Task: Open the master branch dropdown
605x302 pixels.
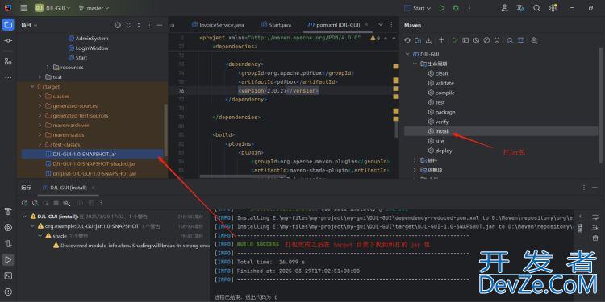Action: (94, 8)
